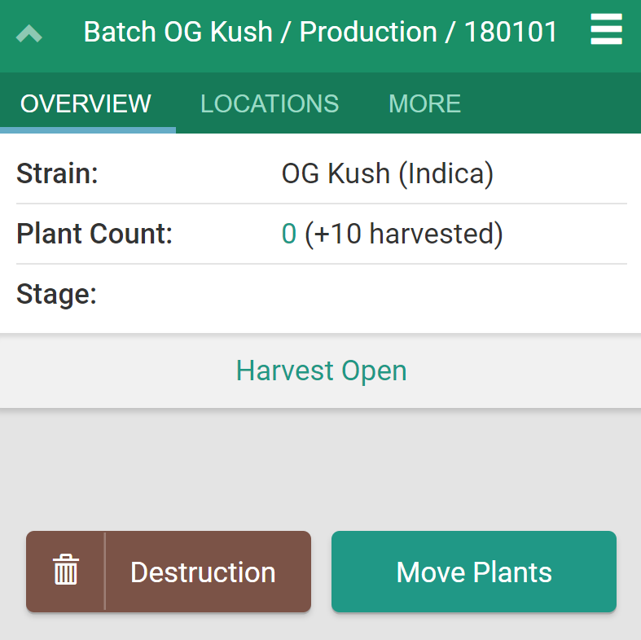Screen dimensions: 641x640
Task: Click empty gray area above the buttons
Action: click(x=320, y=468)
